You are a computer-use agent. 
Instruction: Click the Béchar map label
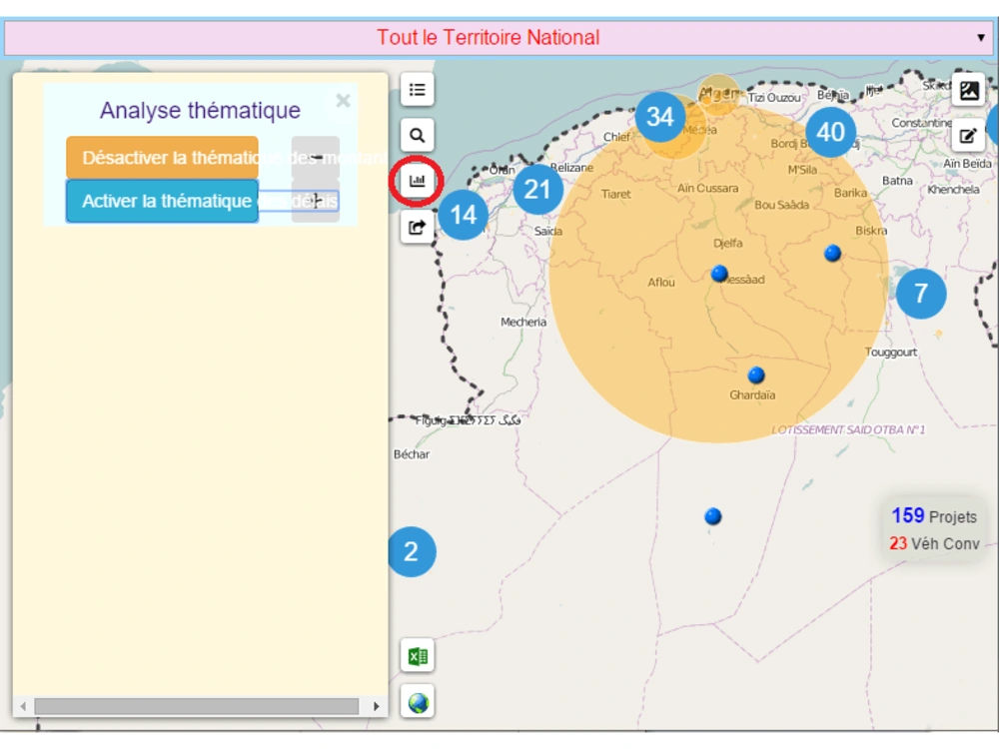click(412, 454)
